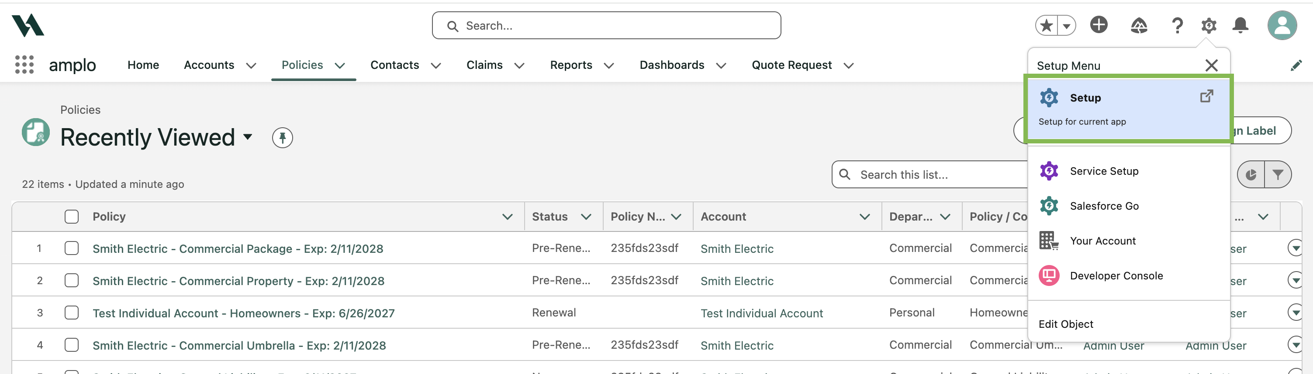Toggle the select-all rows checkbox

(72, 217)
